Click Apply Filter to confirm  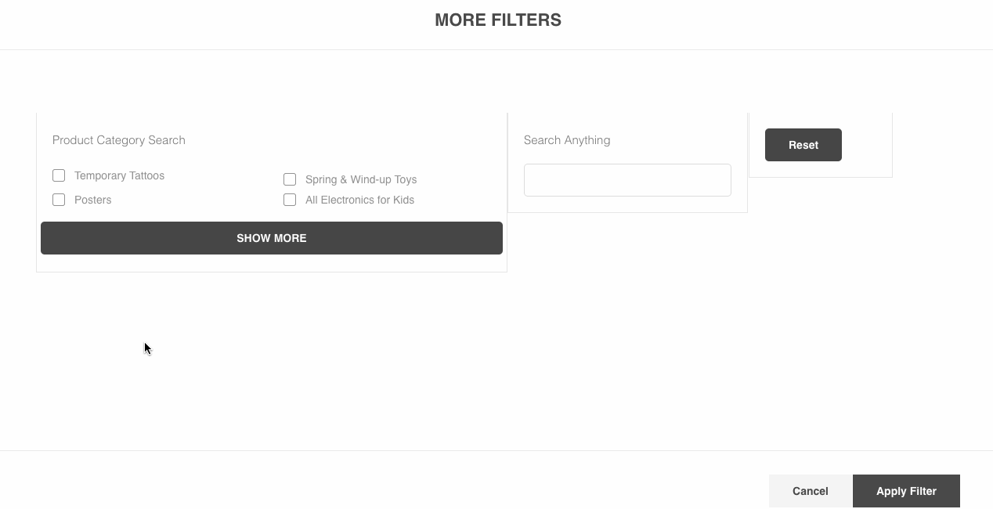click(x=905, y=491)
